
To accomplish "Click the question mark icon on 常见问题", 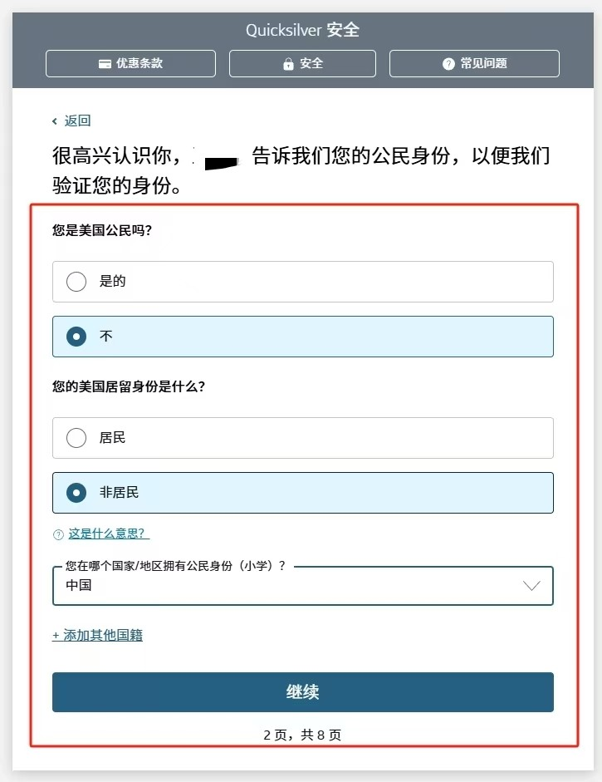I will point(448,63).
